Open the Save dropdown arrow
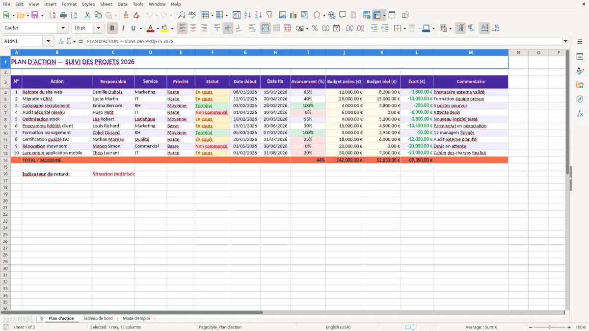The image size is (589, 331). point(42,15)
